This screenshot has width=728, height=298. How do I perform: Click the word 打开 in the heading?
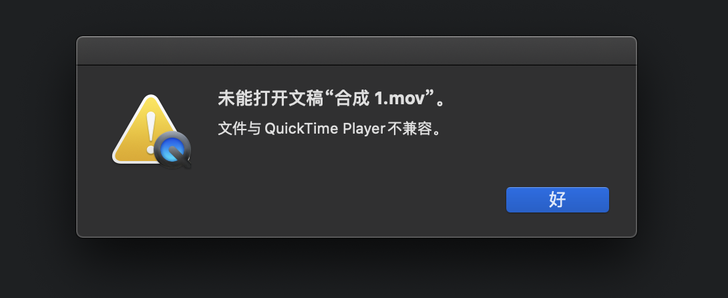[x=270, y=98]
